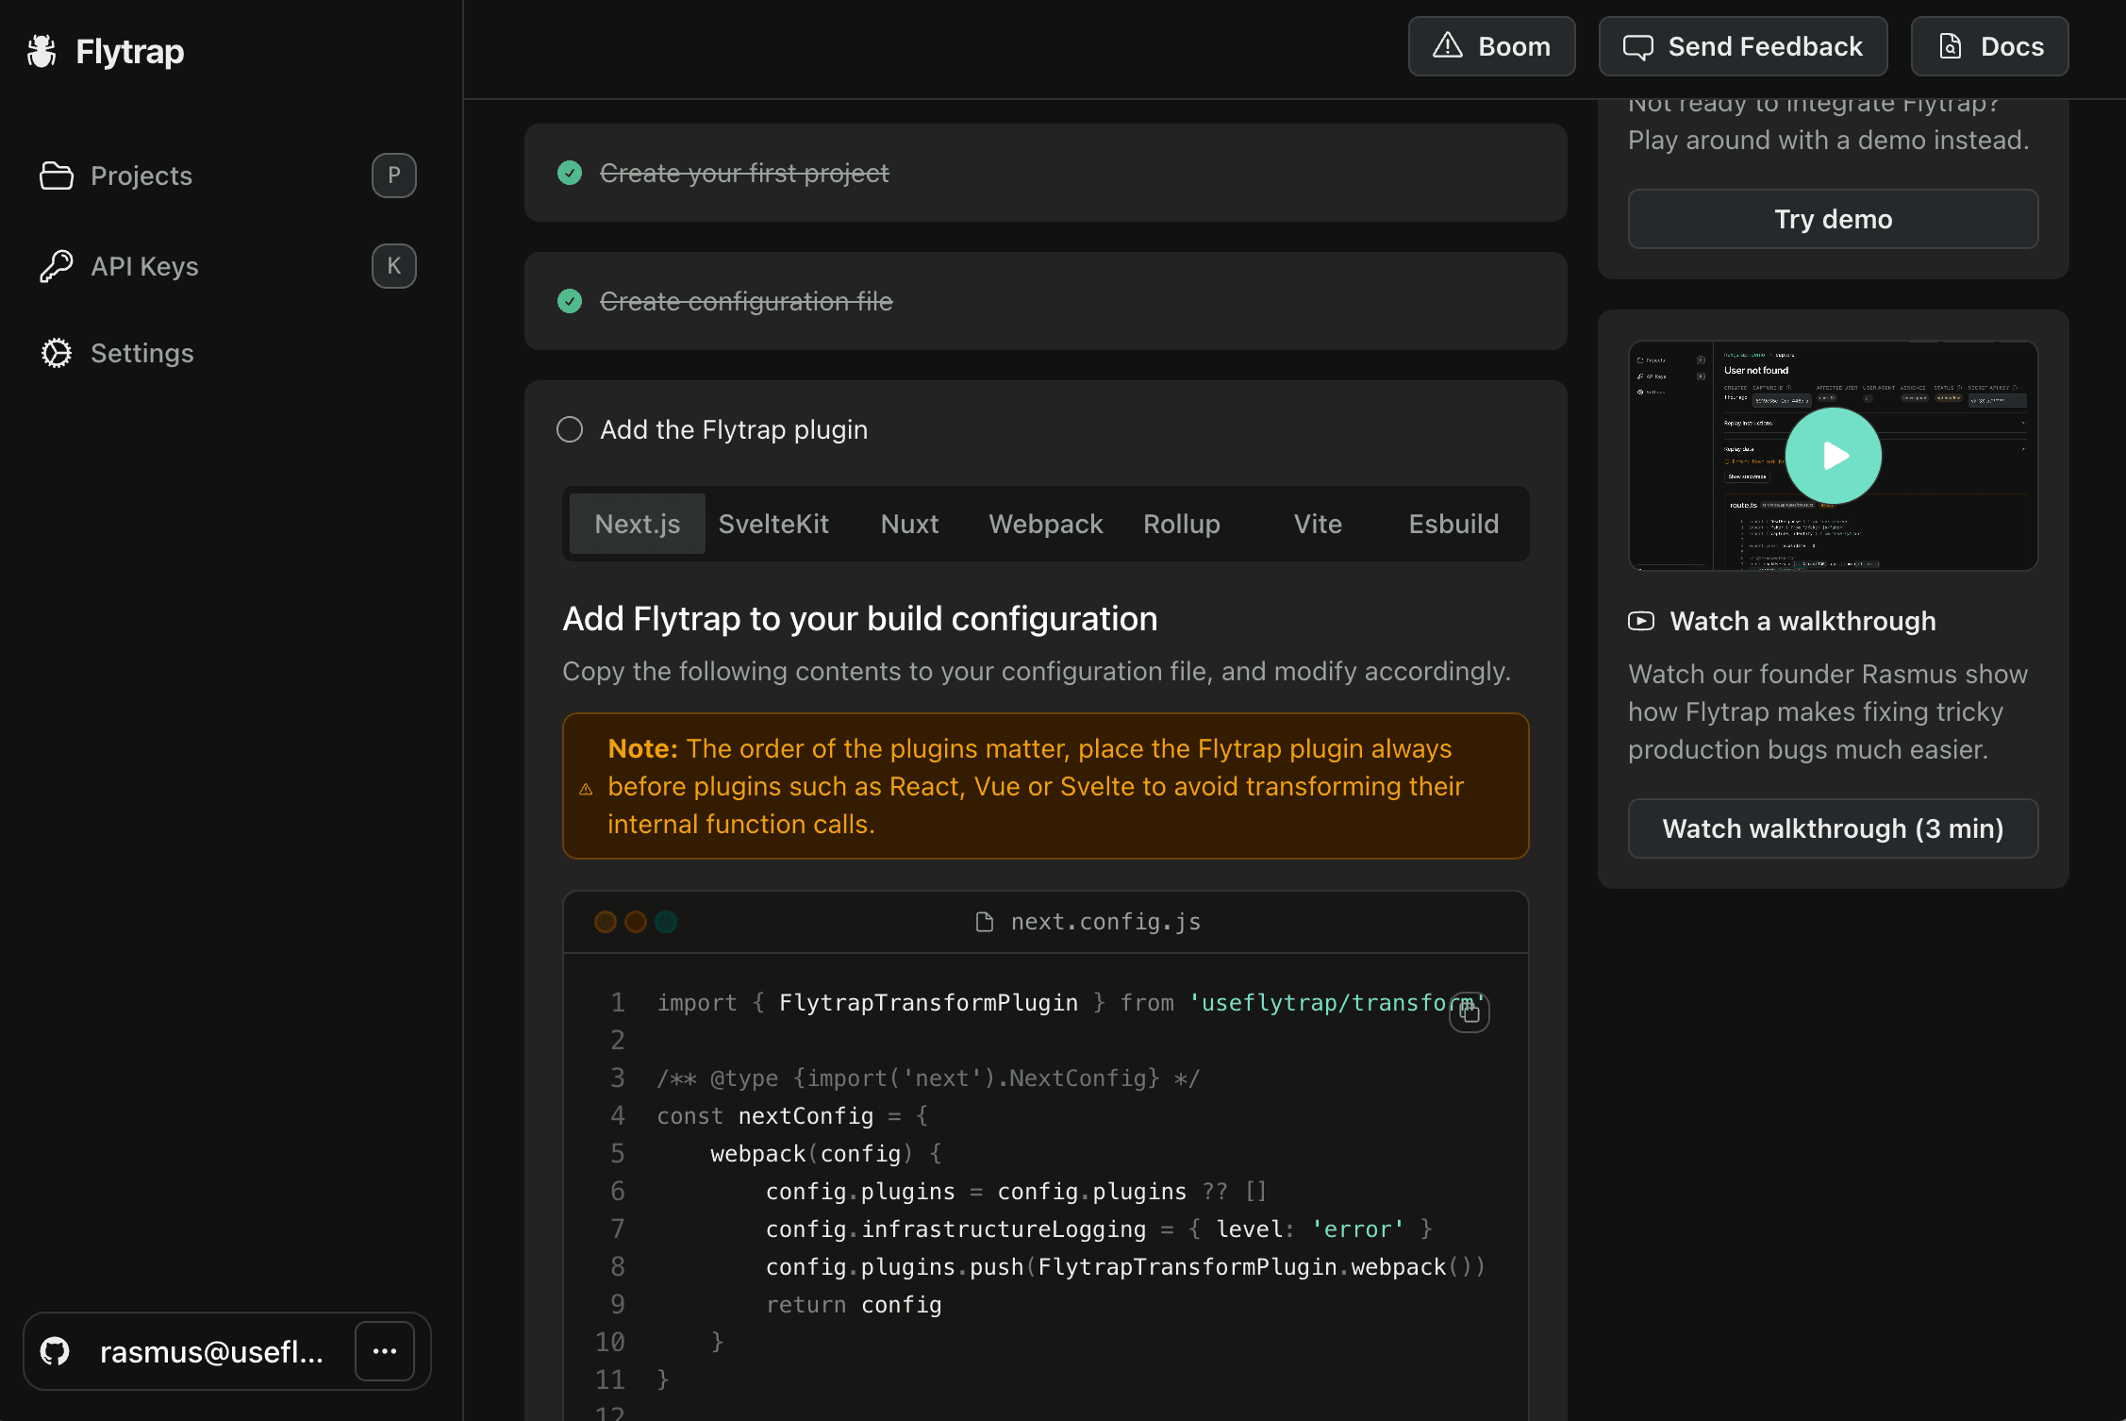Play the walkthrough video

pos(1834,456)
